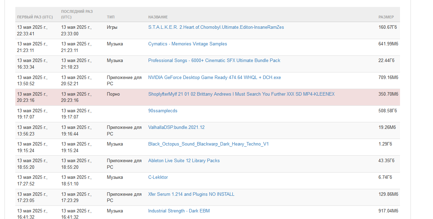This screenshot has width=433, height=219.
Task: Open the 90ssamplecds link
Action: 163,111
